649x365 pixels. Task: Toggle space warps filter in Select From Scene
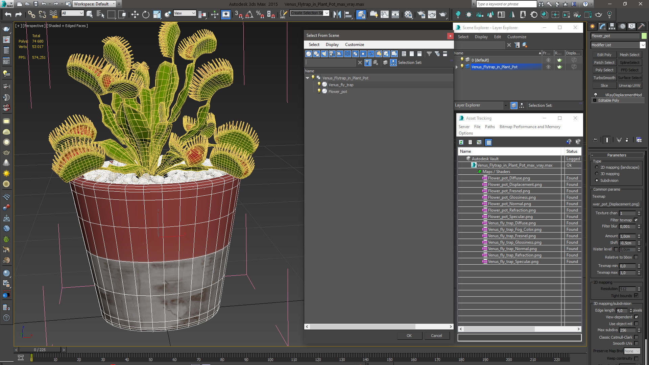coord(347,54)
